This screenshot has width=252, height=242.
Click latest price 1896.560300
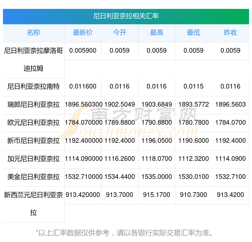(x=84, y=105)
